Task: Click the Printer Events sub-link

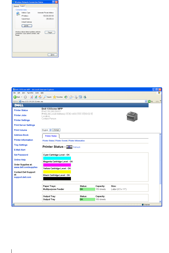Action: (x=61, y=141)
